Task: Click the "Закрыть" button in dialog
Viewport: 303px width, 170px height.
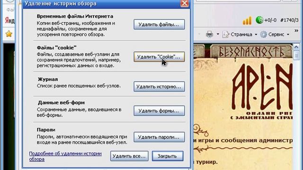Action: [x=168, y=156]
